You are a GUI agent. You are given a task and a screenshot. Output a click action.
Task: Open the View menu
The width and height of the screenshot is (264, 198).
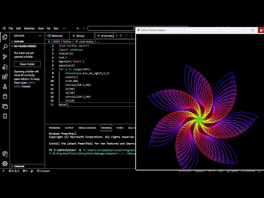coord(41,28)
